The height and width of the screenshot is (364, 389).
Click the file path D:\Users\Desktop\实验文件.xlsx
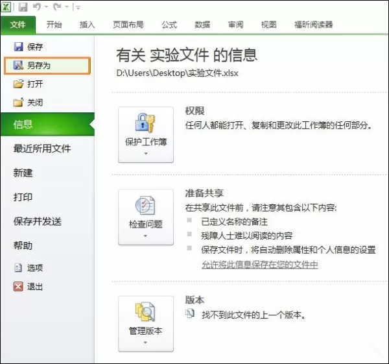pos(178,73)
